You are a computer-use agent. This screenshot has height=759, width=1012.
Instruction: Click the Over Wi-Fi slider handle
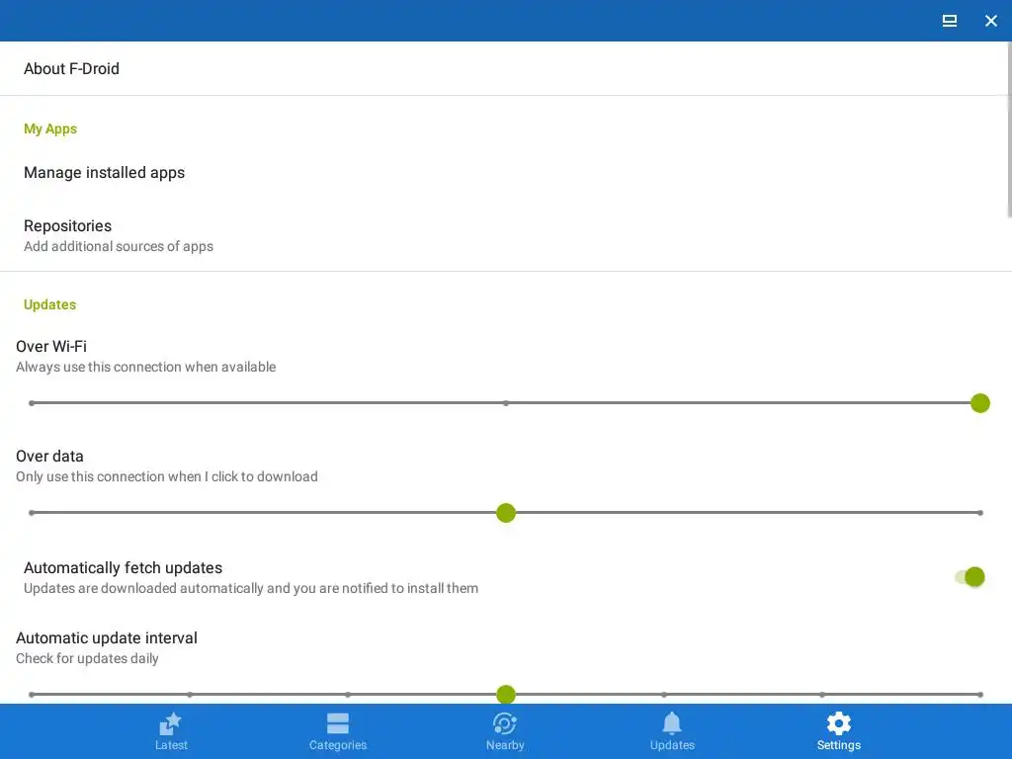[979, 403]
